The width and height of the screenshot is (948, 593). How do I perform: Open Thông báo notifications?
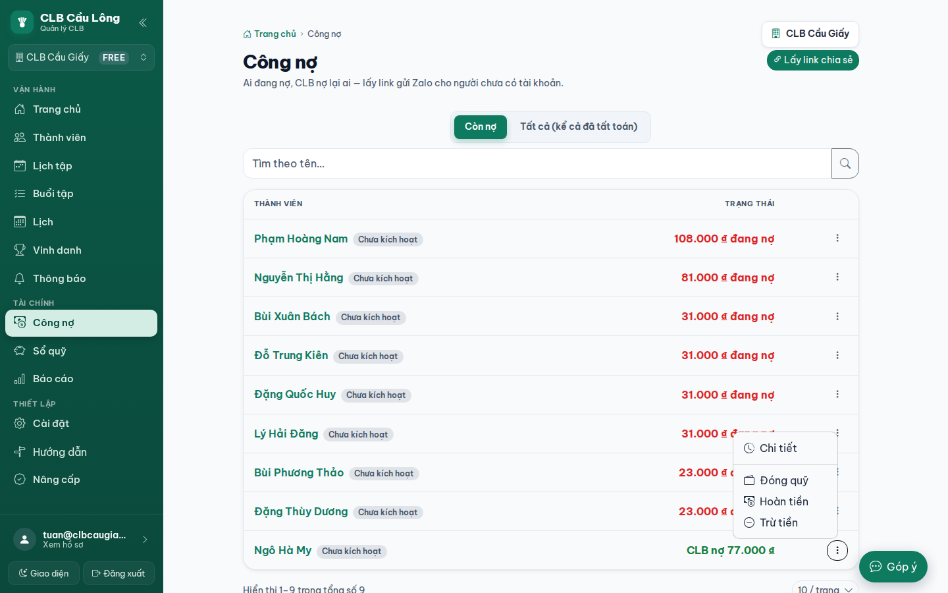click(81, 279)
